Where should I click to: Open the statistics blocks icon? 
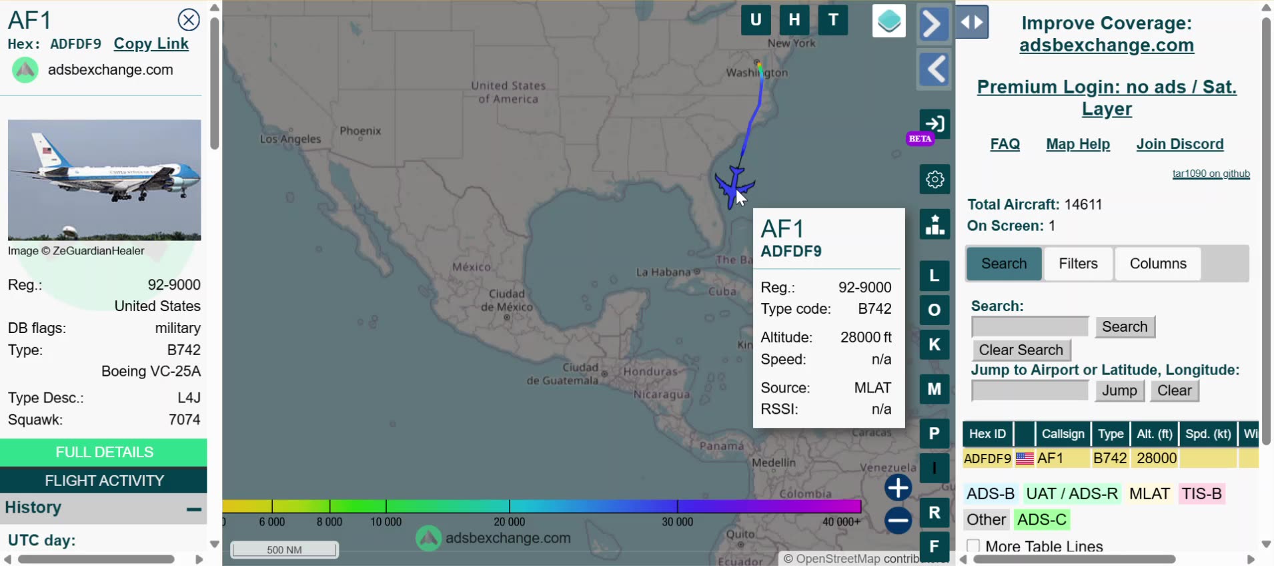pos(934,224)
